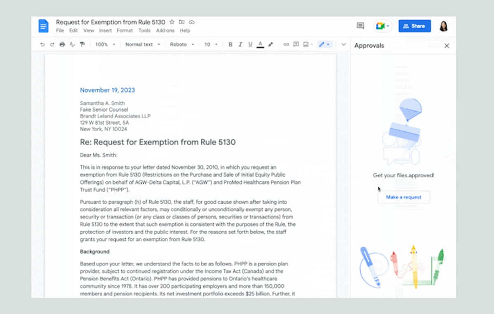Open the Tools menu
Viewport: 494px width, 314px height.
pos(144,30)
